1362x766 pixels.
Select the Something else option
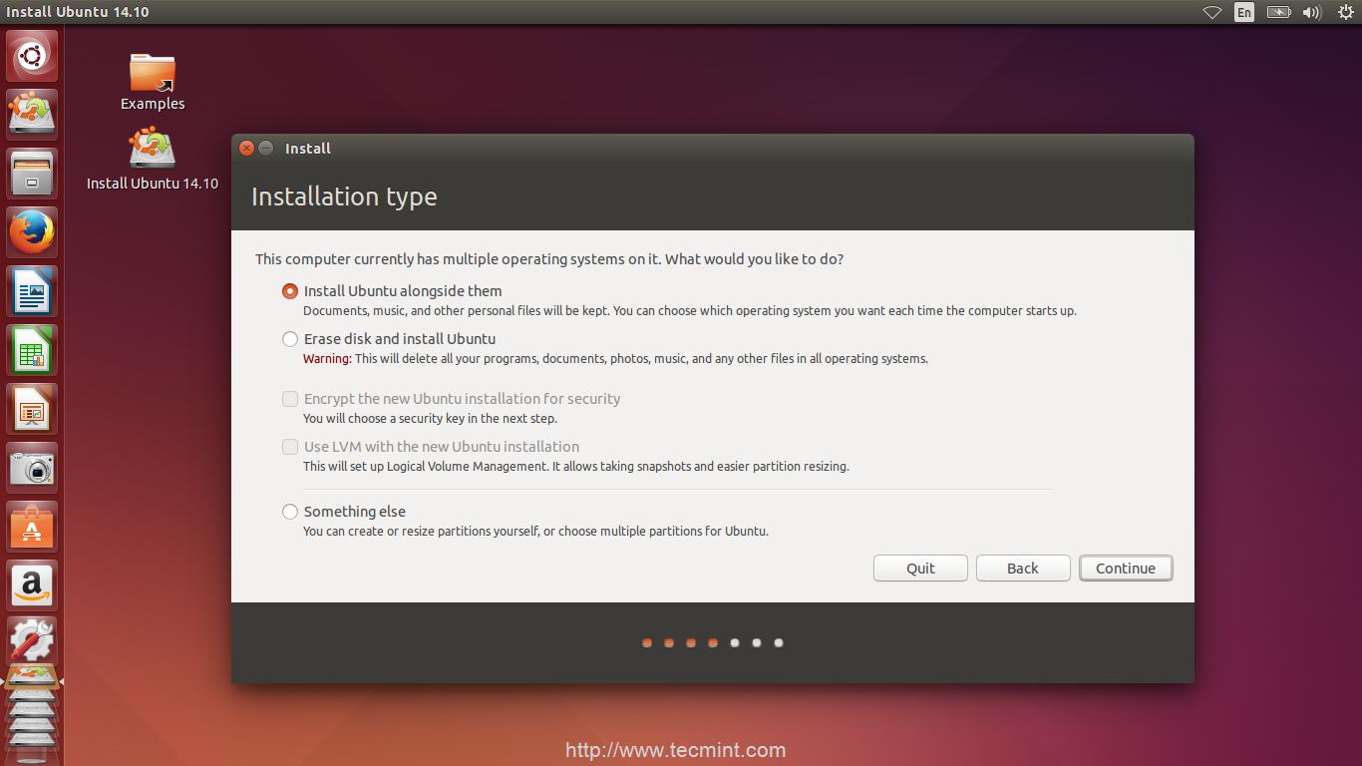[344, 512]
